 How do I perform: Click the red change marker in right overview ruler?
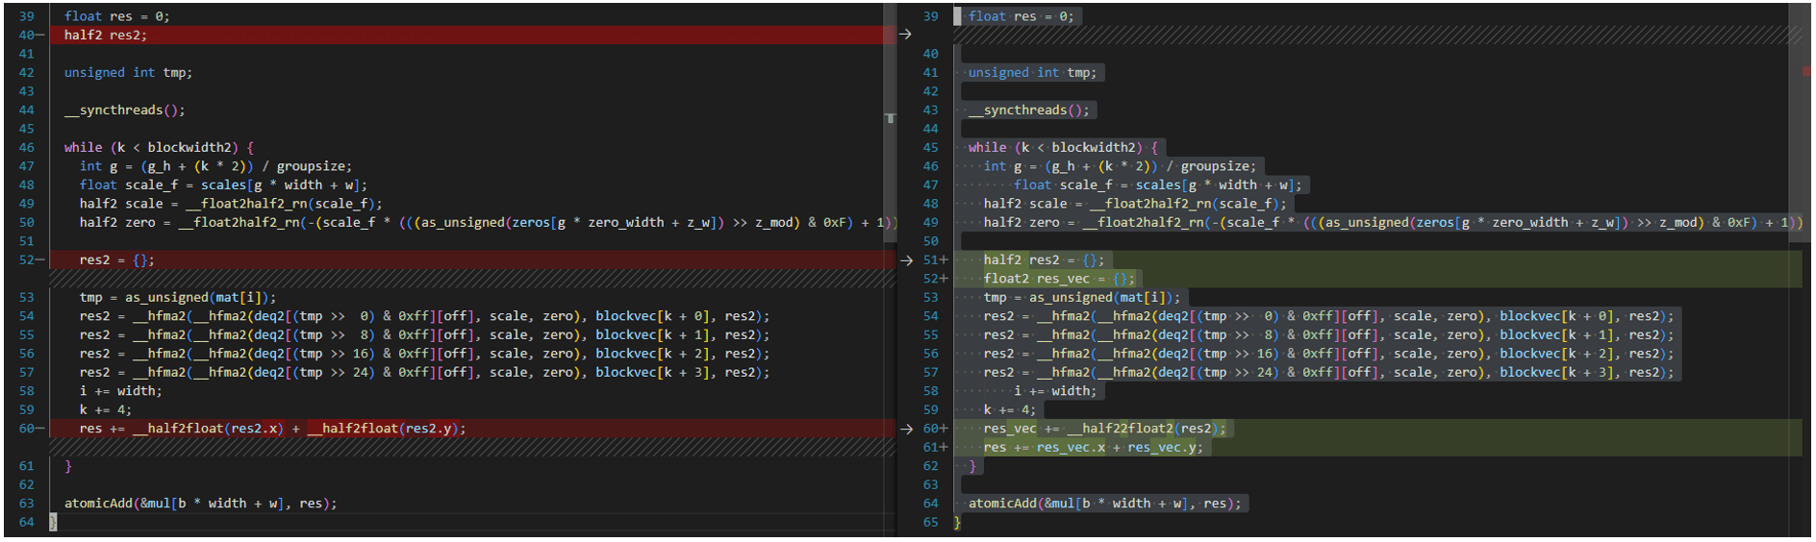[x=1805, y=71]
